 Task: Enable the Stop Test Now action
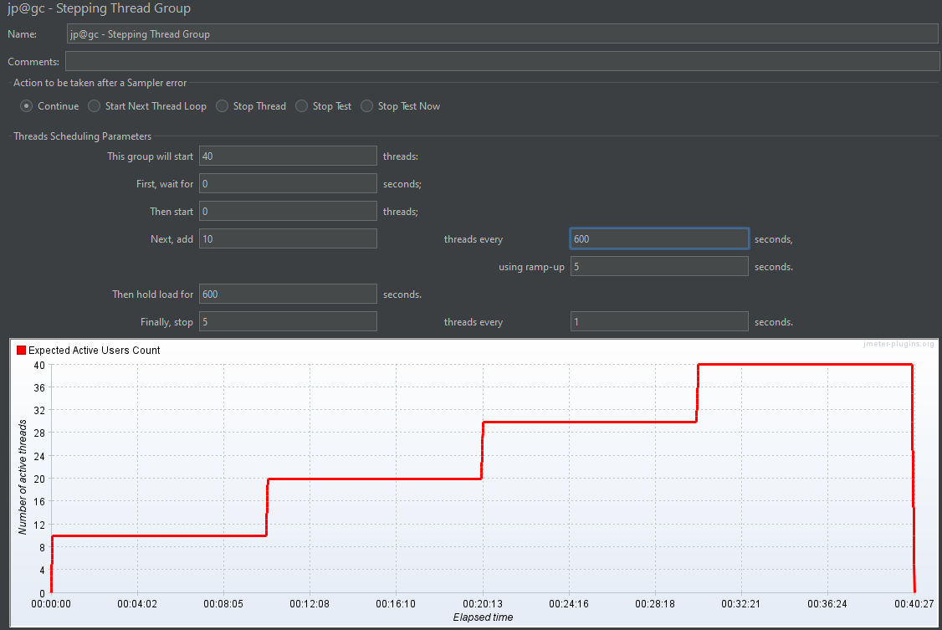366,106
